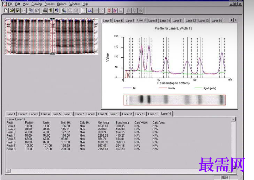Click the red band detection toolbar icon

click(109, 11)
